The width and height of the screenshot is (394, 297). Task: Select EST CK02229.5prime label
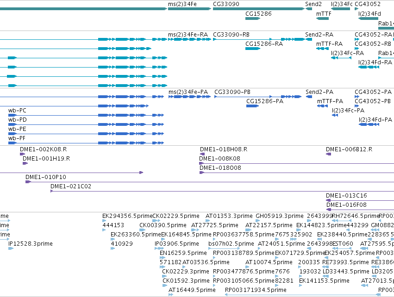pos(176,216)
